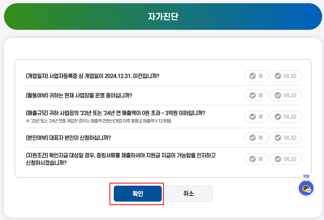The height and width of the screenshot is (220, 324).
Task: Toggle 아니오 on the 활동여부 question
Action: (x=286, y=95)
